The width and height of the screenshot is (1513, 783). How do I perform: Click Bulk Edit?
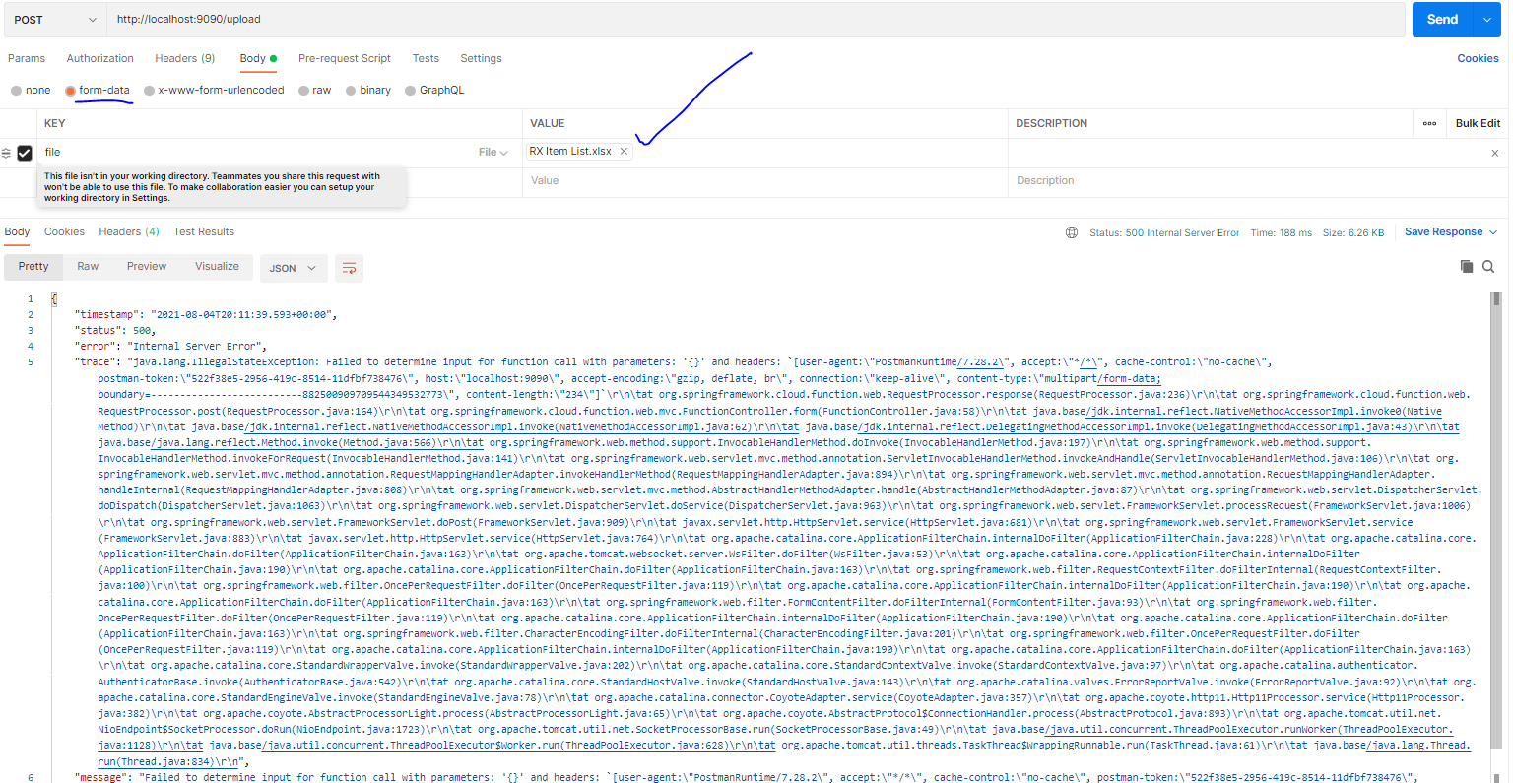click(1478, 123)
